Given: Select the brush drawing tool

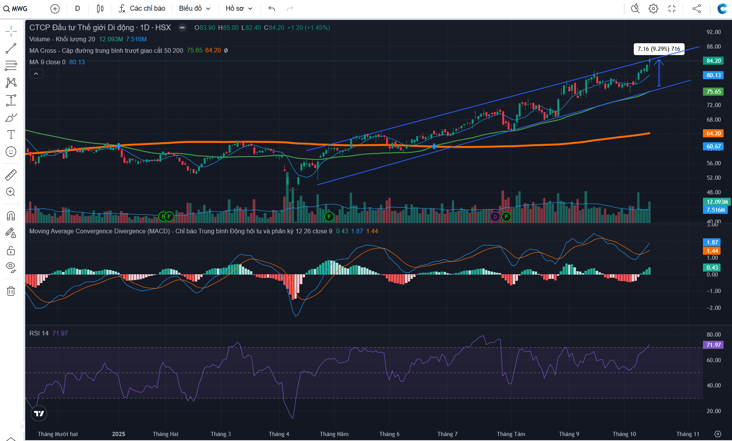Looking at the screenshot, I should point(11,117).
